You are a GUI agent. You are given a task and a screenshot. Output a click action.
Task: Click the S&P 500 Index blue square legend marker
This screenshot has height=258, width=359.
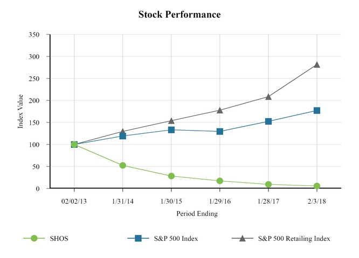coord(138,238)
